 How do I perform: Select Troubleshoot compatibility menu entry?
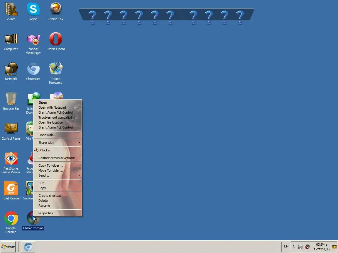point(58,117)
